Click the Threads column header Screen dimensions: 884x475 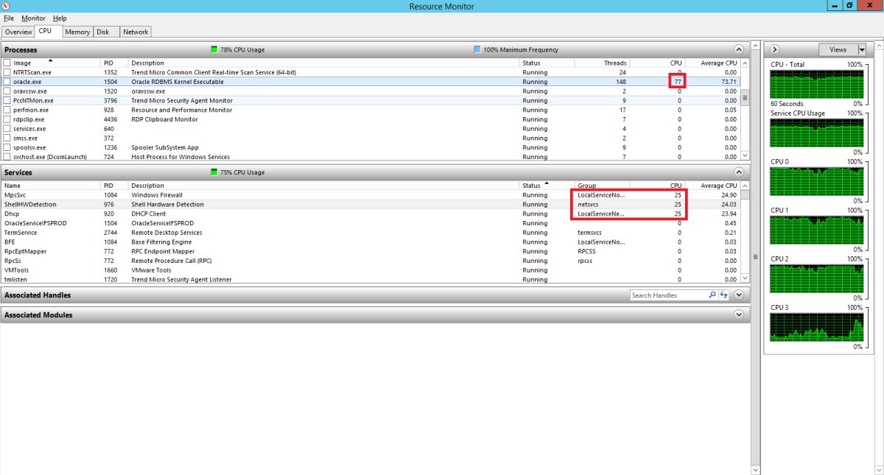click(x=602, y=63)
